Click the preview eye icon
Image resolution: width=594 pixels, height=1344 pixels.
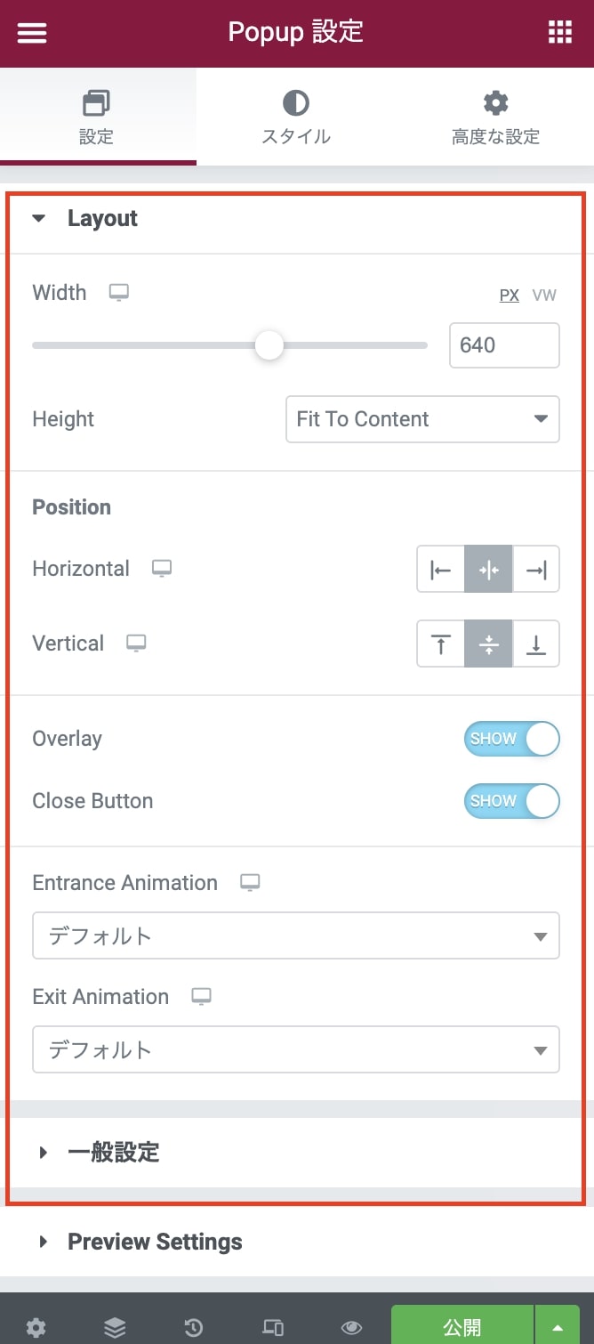(x=351, y=1328)
